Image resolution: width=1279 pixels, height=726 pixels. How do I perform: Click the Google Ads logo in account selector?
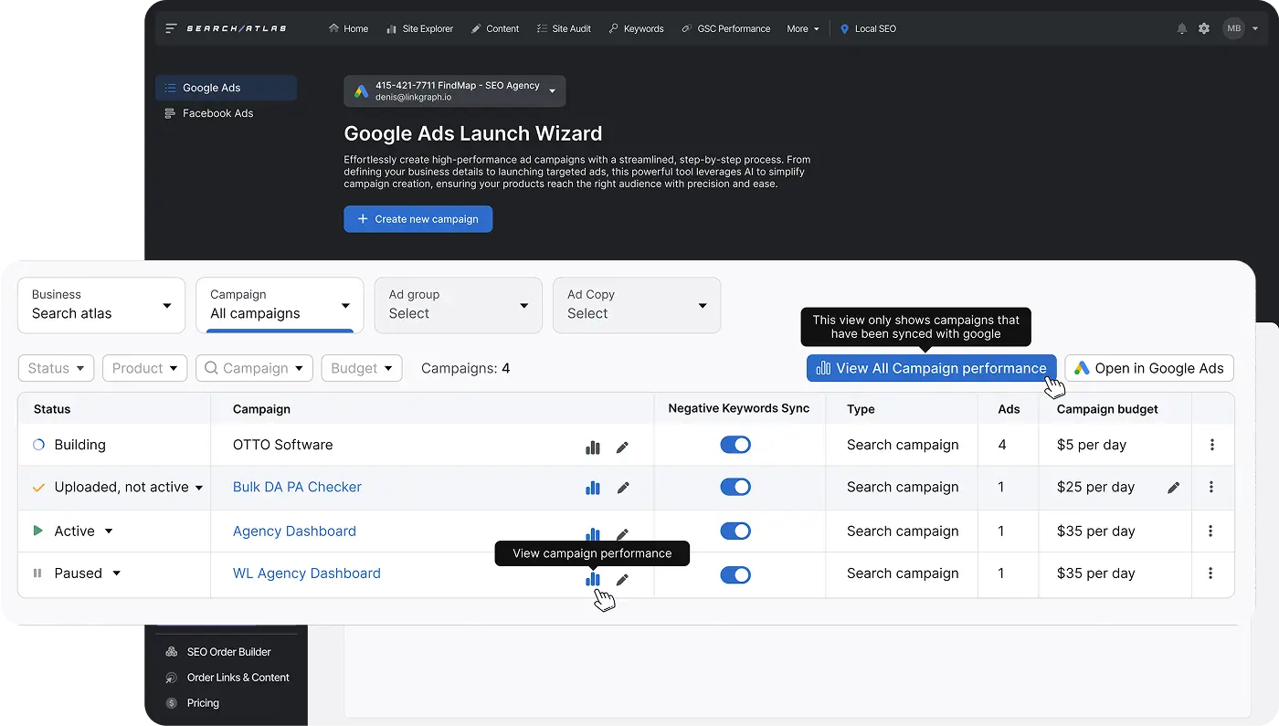tap(362, 91)
